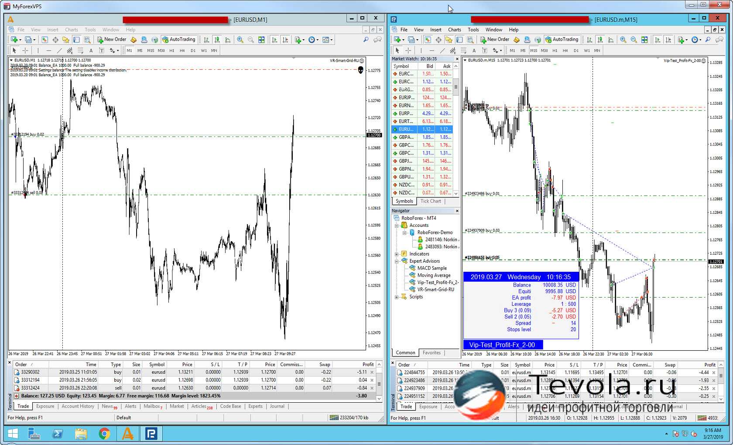This screenshot has width=733, height=445.
Task: Close the Navigator panel
Action: [457, 211]
